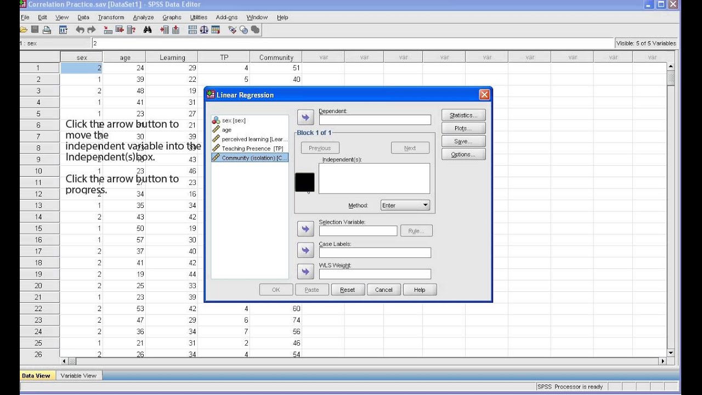Click the Insert Cases toolbar icon
The image size is (702, 395).
click(x=164, y=30)
